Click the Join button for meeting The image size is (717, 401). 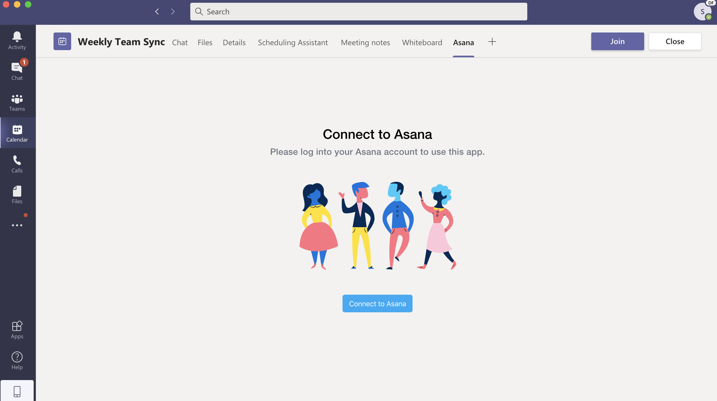617,41
